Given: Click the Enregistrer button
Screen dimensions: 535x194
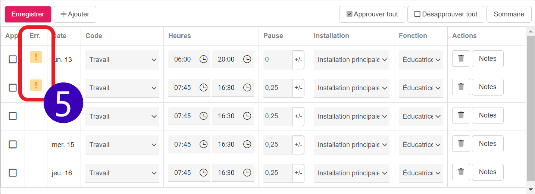Looking at the screenshot, I should [x=28, y=14].
